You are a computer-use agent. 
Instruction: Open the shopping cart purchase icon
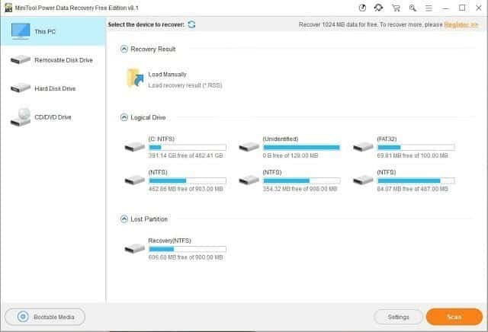tap(396, 8)
